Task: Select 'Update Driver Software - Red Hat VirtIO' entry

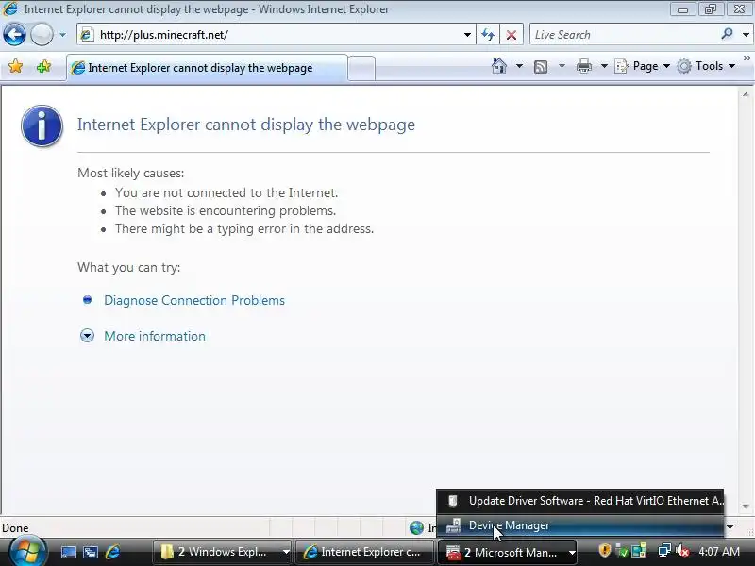Action: pyautogui.click(x=579, y=501)
